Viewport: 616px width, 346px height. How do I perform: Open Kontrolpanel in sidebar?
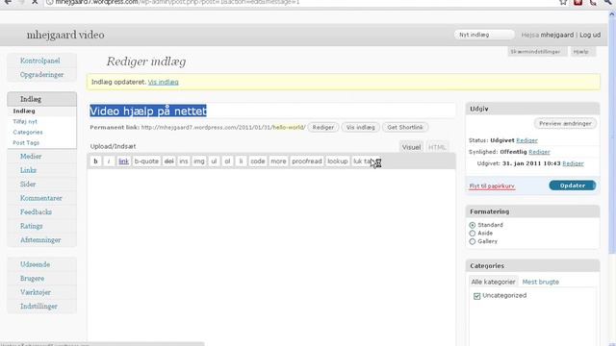tap(40, 61)
